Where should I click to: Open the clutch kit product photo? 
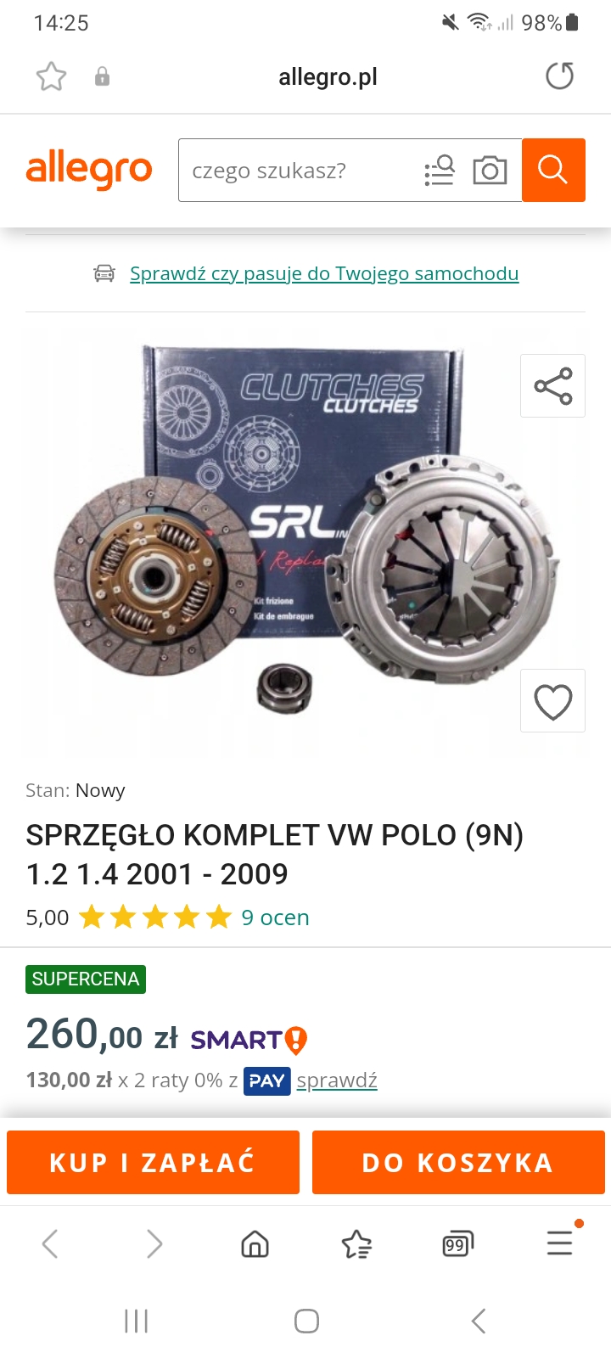click(x=305, y=543)
